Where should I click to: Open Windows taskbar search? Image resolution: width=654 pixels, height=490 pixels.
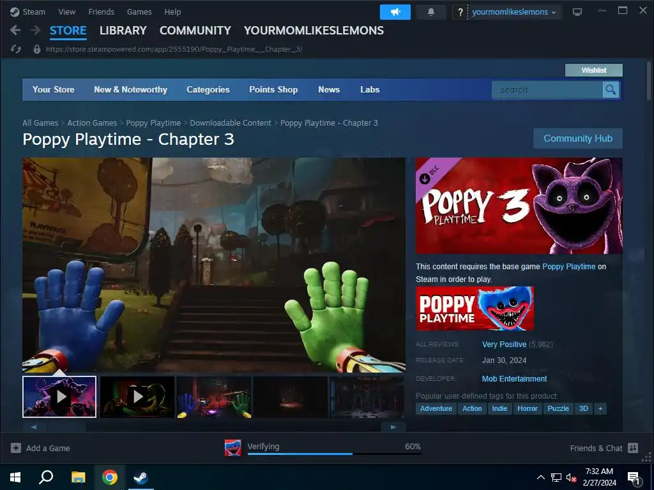(x=46, y=477)
